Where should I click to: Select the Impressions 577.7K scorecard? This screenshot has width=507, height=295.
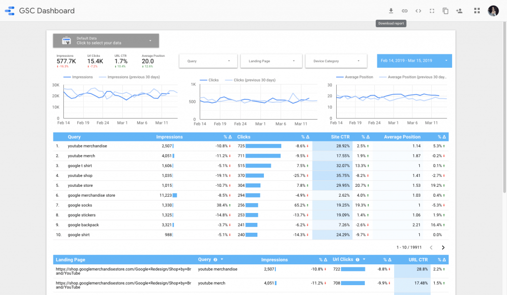click(66, 61)
